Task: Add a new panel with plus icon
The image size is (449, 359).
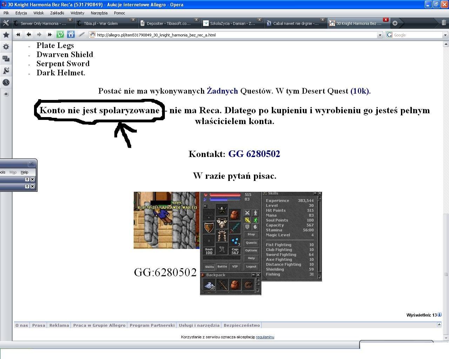Action: click(x=6, y=94)
